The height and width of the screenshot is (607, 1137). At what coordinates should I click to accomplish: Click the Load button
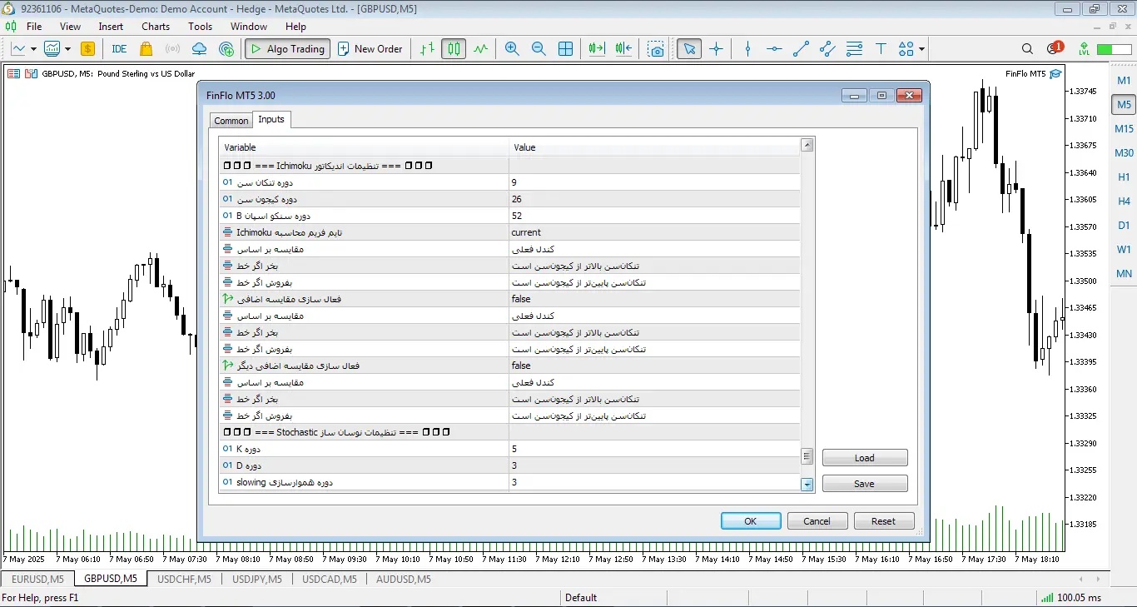pyautogui.click(x=865, y=458)
